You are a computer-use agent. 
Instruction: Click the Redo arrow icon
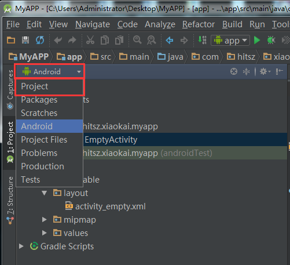pyautogui.click(x=72, y=40)
